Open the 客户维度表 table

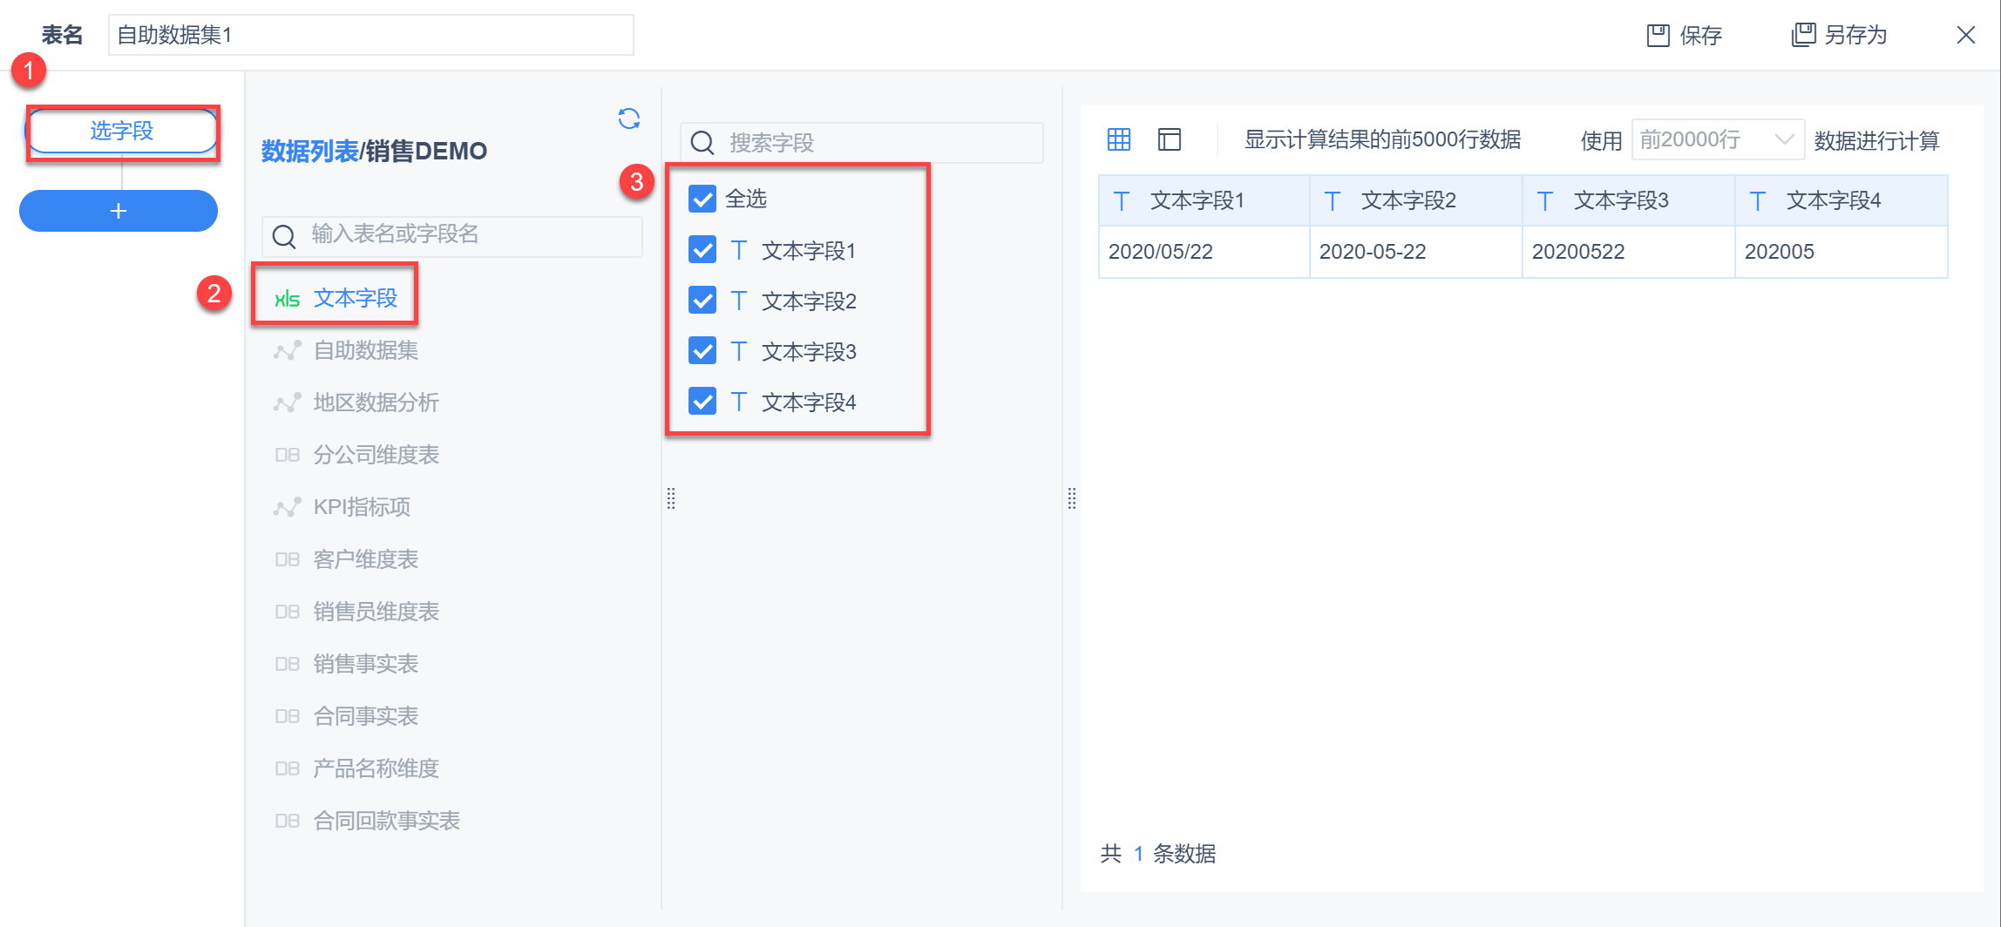pos(365,559)
